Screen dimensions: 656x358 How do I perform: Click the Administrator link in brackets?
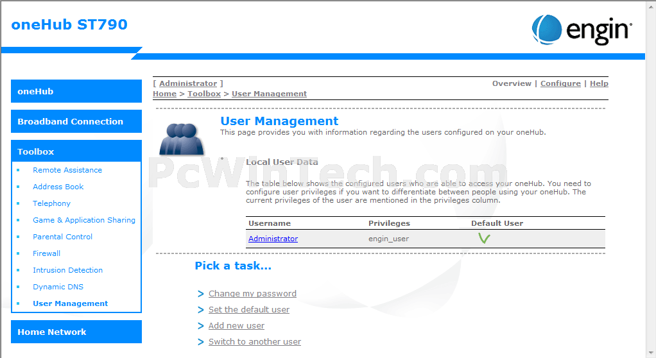click(188, 83)
